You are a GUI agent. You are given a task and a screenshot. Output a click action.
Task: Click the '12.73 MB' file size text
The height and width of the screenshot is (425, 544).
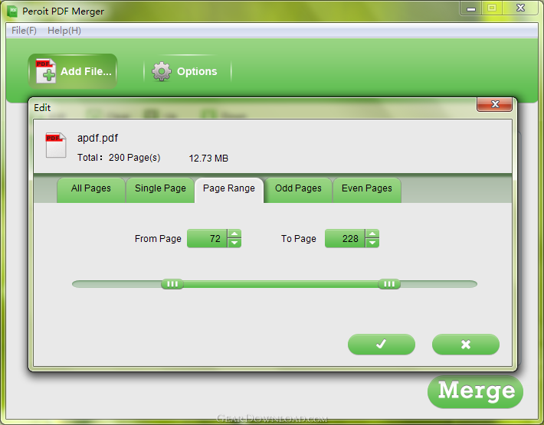click(208, 159)
